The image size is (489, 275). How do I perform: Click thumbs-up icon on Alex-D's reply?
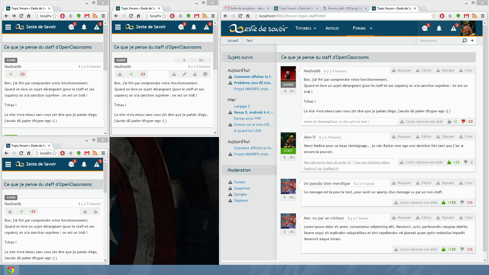pos(449,162)
